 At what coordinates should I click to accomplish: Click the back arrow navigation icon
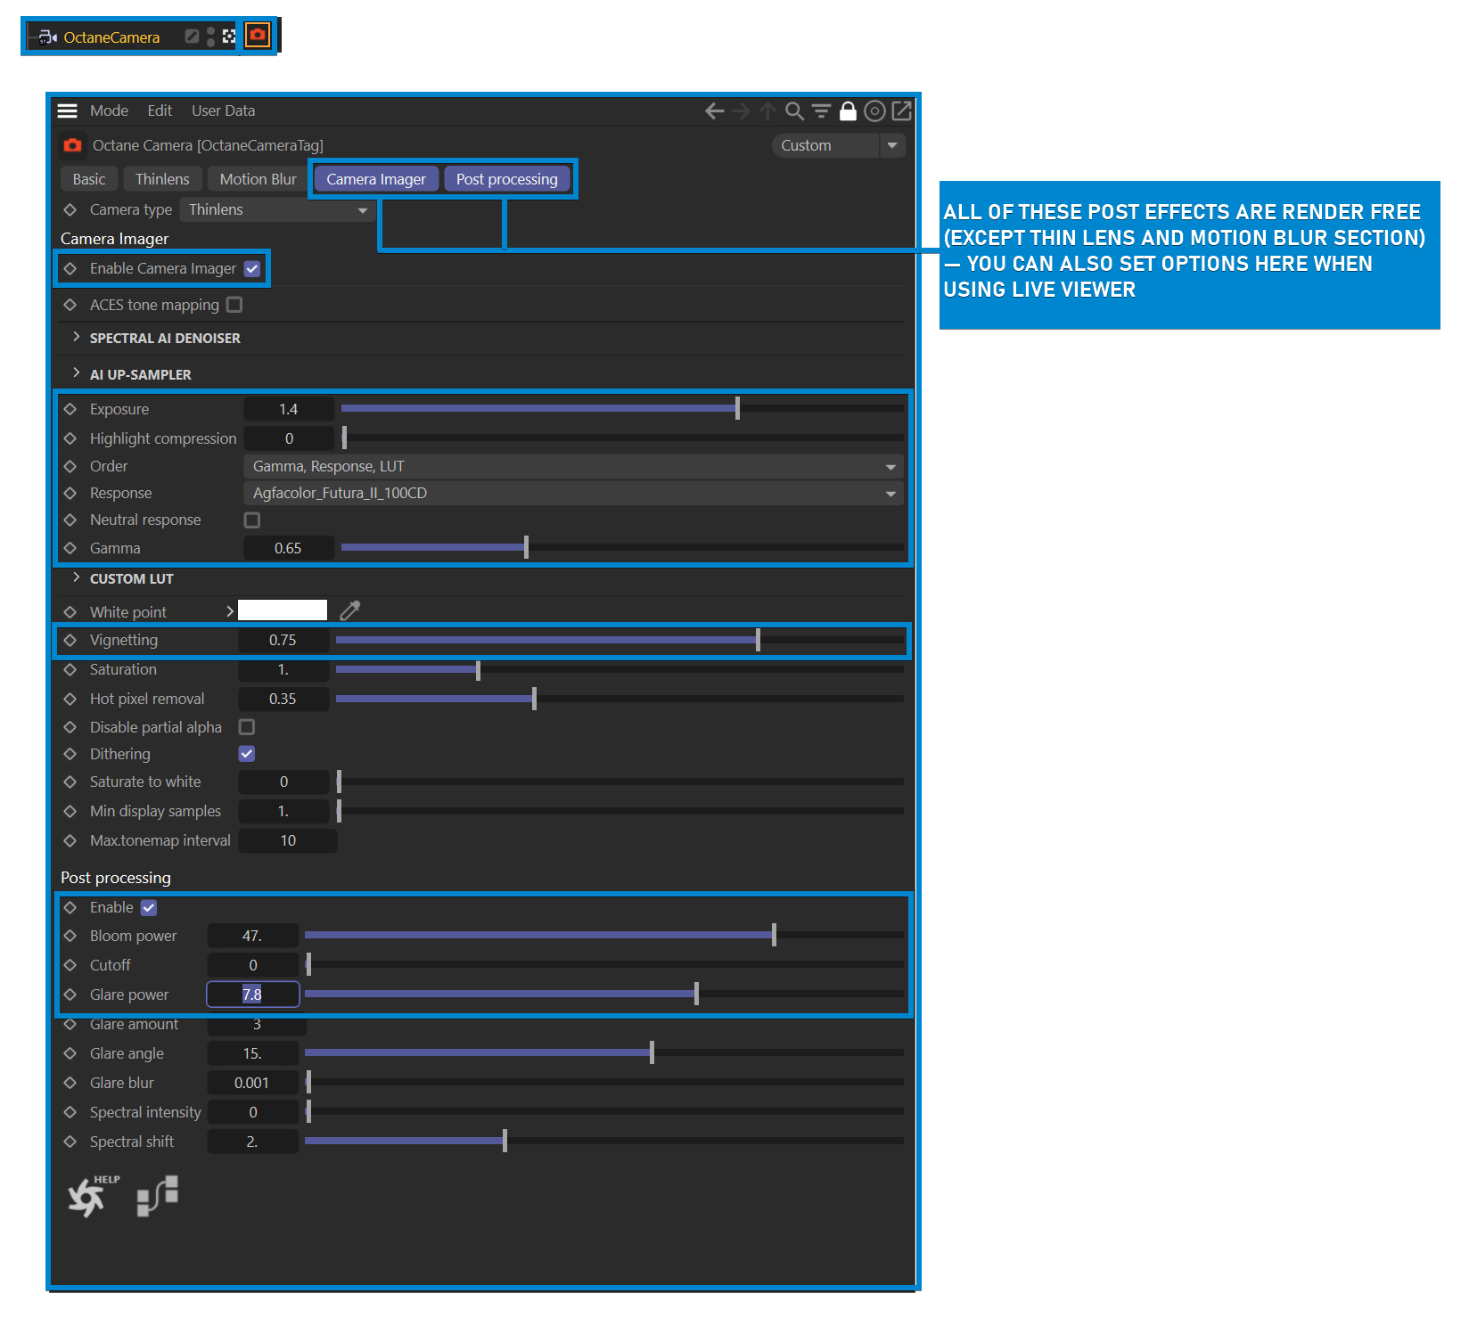click(x=714, y=110)
